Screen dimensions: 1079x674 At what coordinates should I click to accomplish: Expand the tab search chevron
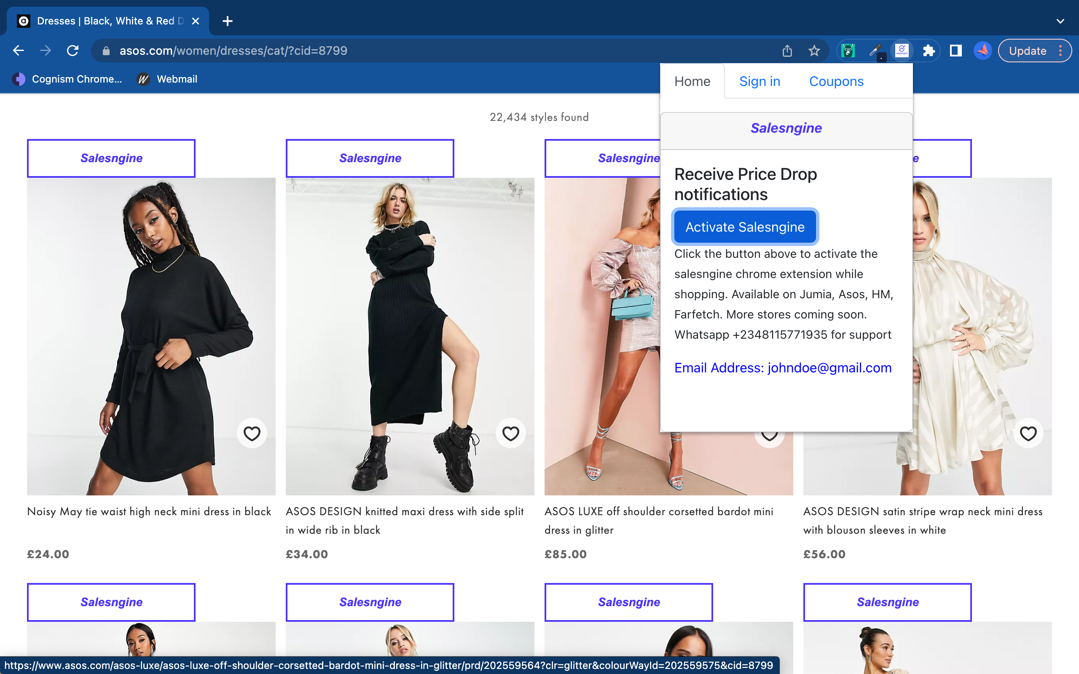1060,21
